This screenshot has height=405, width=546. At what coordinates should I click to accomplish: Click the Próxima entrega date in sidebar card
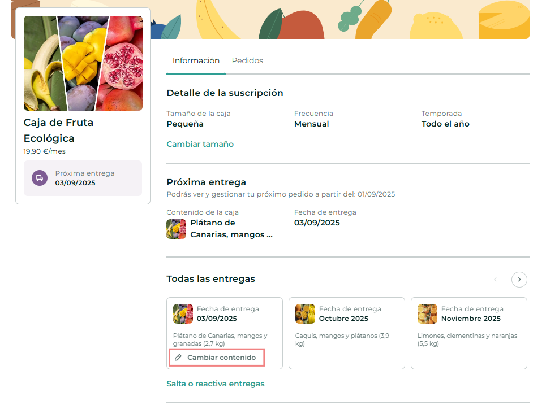point(75,183)
